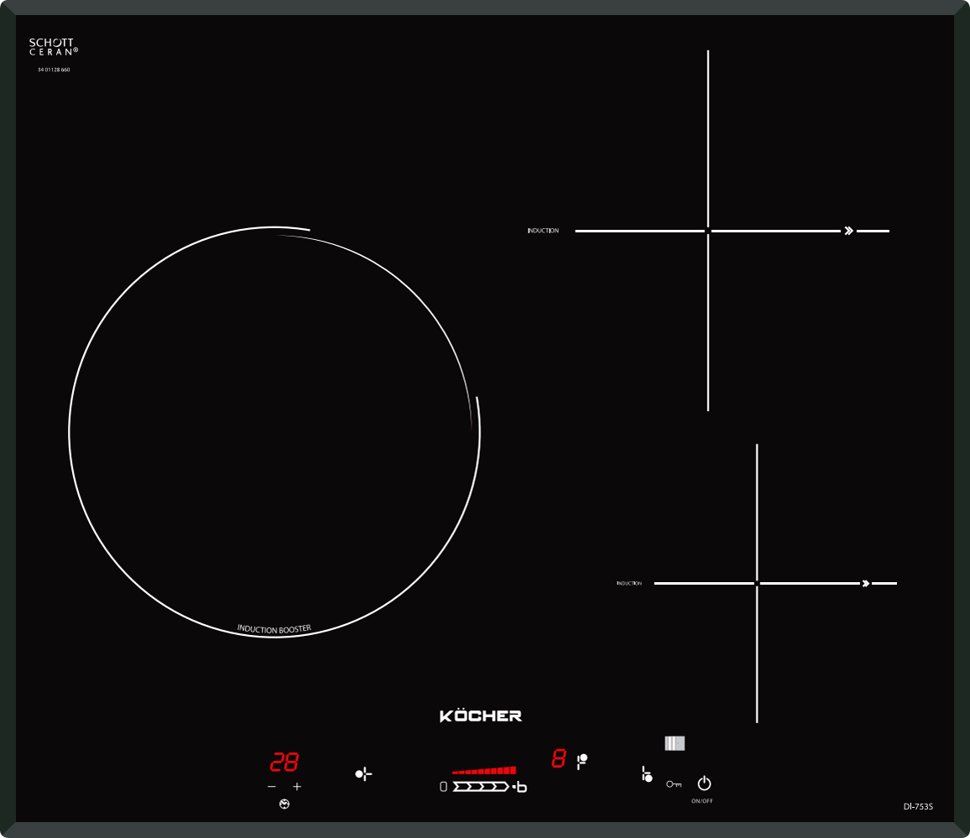
Task: Tap the key-shaped child lock icon
Action: point(674,784)
